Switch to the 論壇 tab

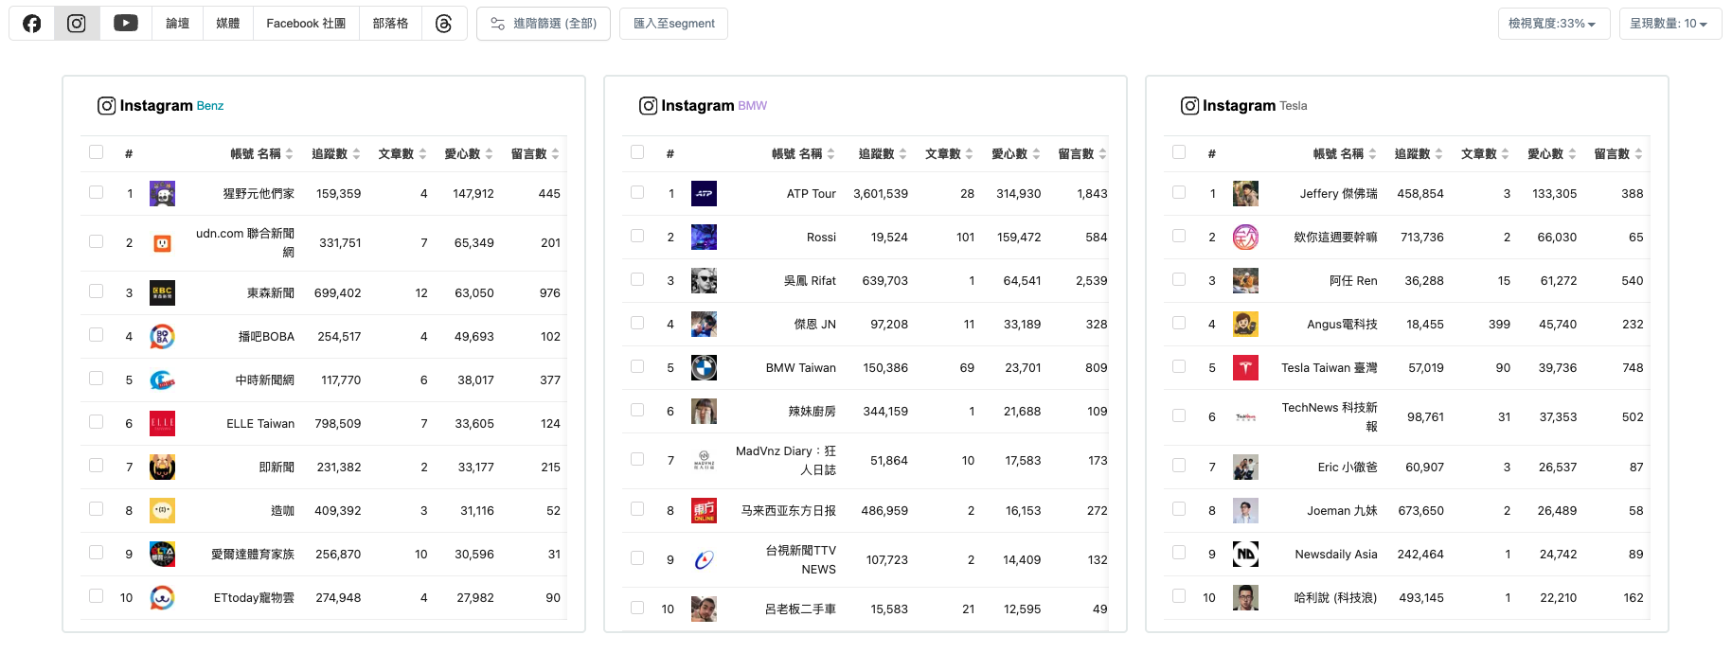[x=177, y=24]
